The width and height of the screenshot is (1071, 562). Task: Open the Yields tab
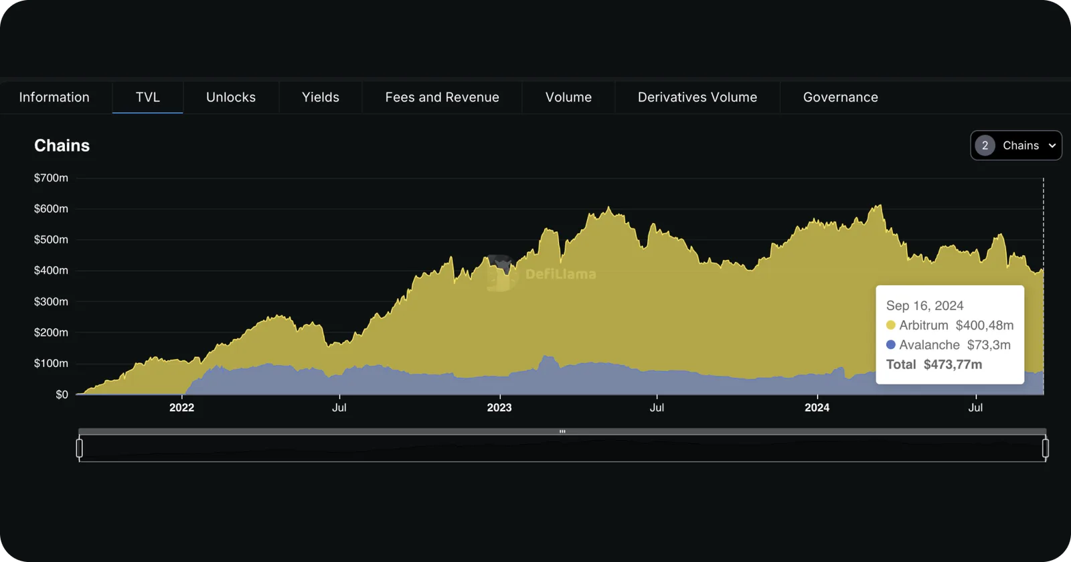(321, 97)
